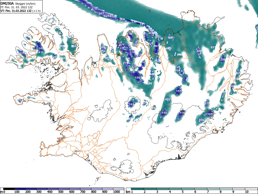
Task: Click the '421' visibility value on the map
Action: 167,99
